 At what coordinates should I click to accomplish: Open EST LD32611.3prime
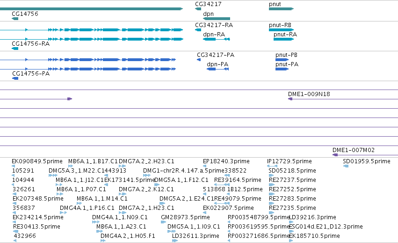pos(195,236)
